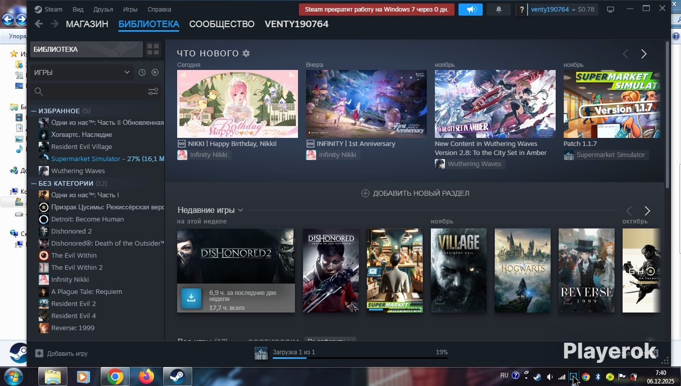Open the Windows Start button
Image resolution: width=681 pixels, height=386 pixels.
(13, 376)
